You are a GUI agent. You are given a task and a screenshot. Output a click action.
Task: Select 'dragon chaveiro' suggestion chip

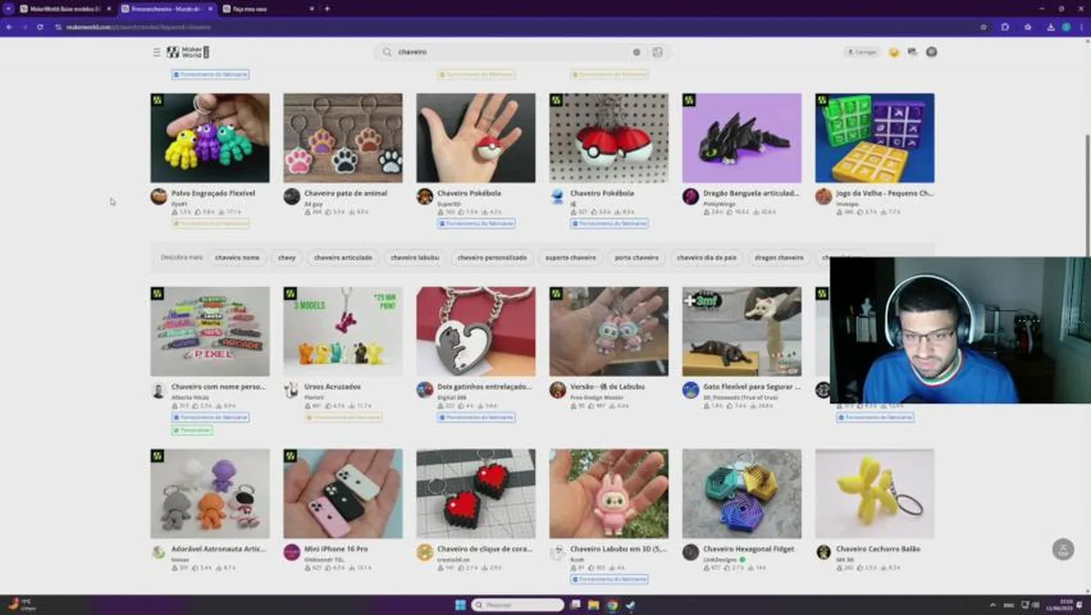pyautogui.click(x=779, y=257)
